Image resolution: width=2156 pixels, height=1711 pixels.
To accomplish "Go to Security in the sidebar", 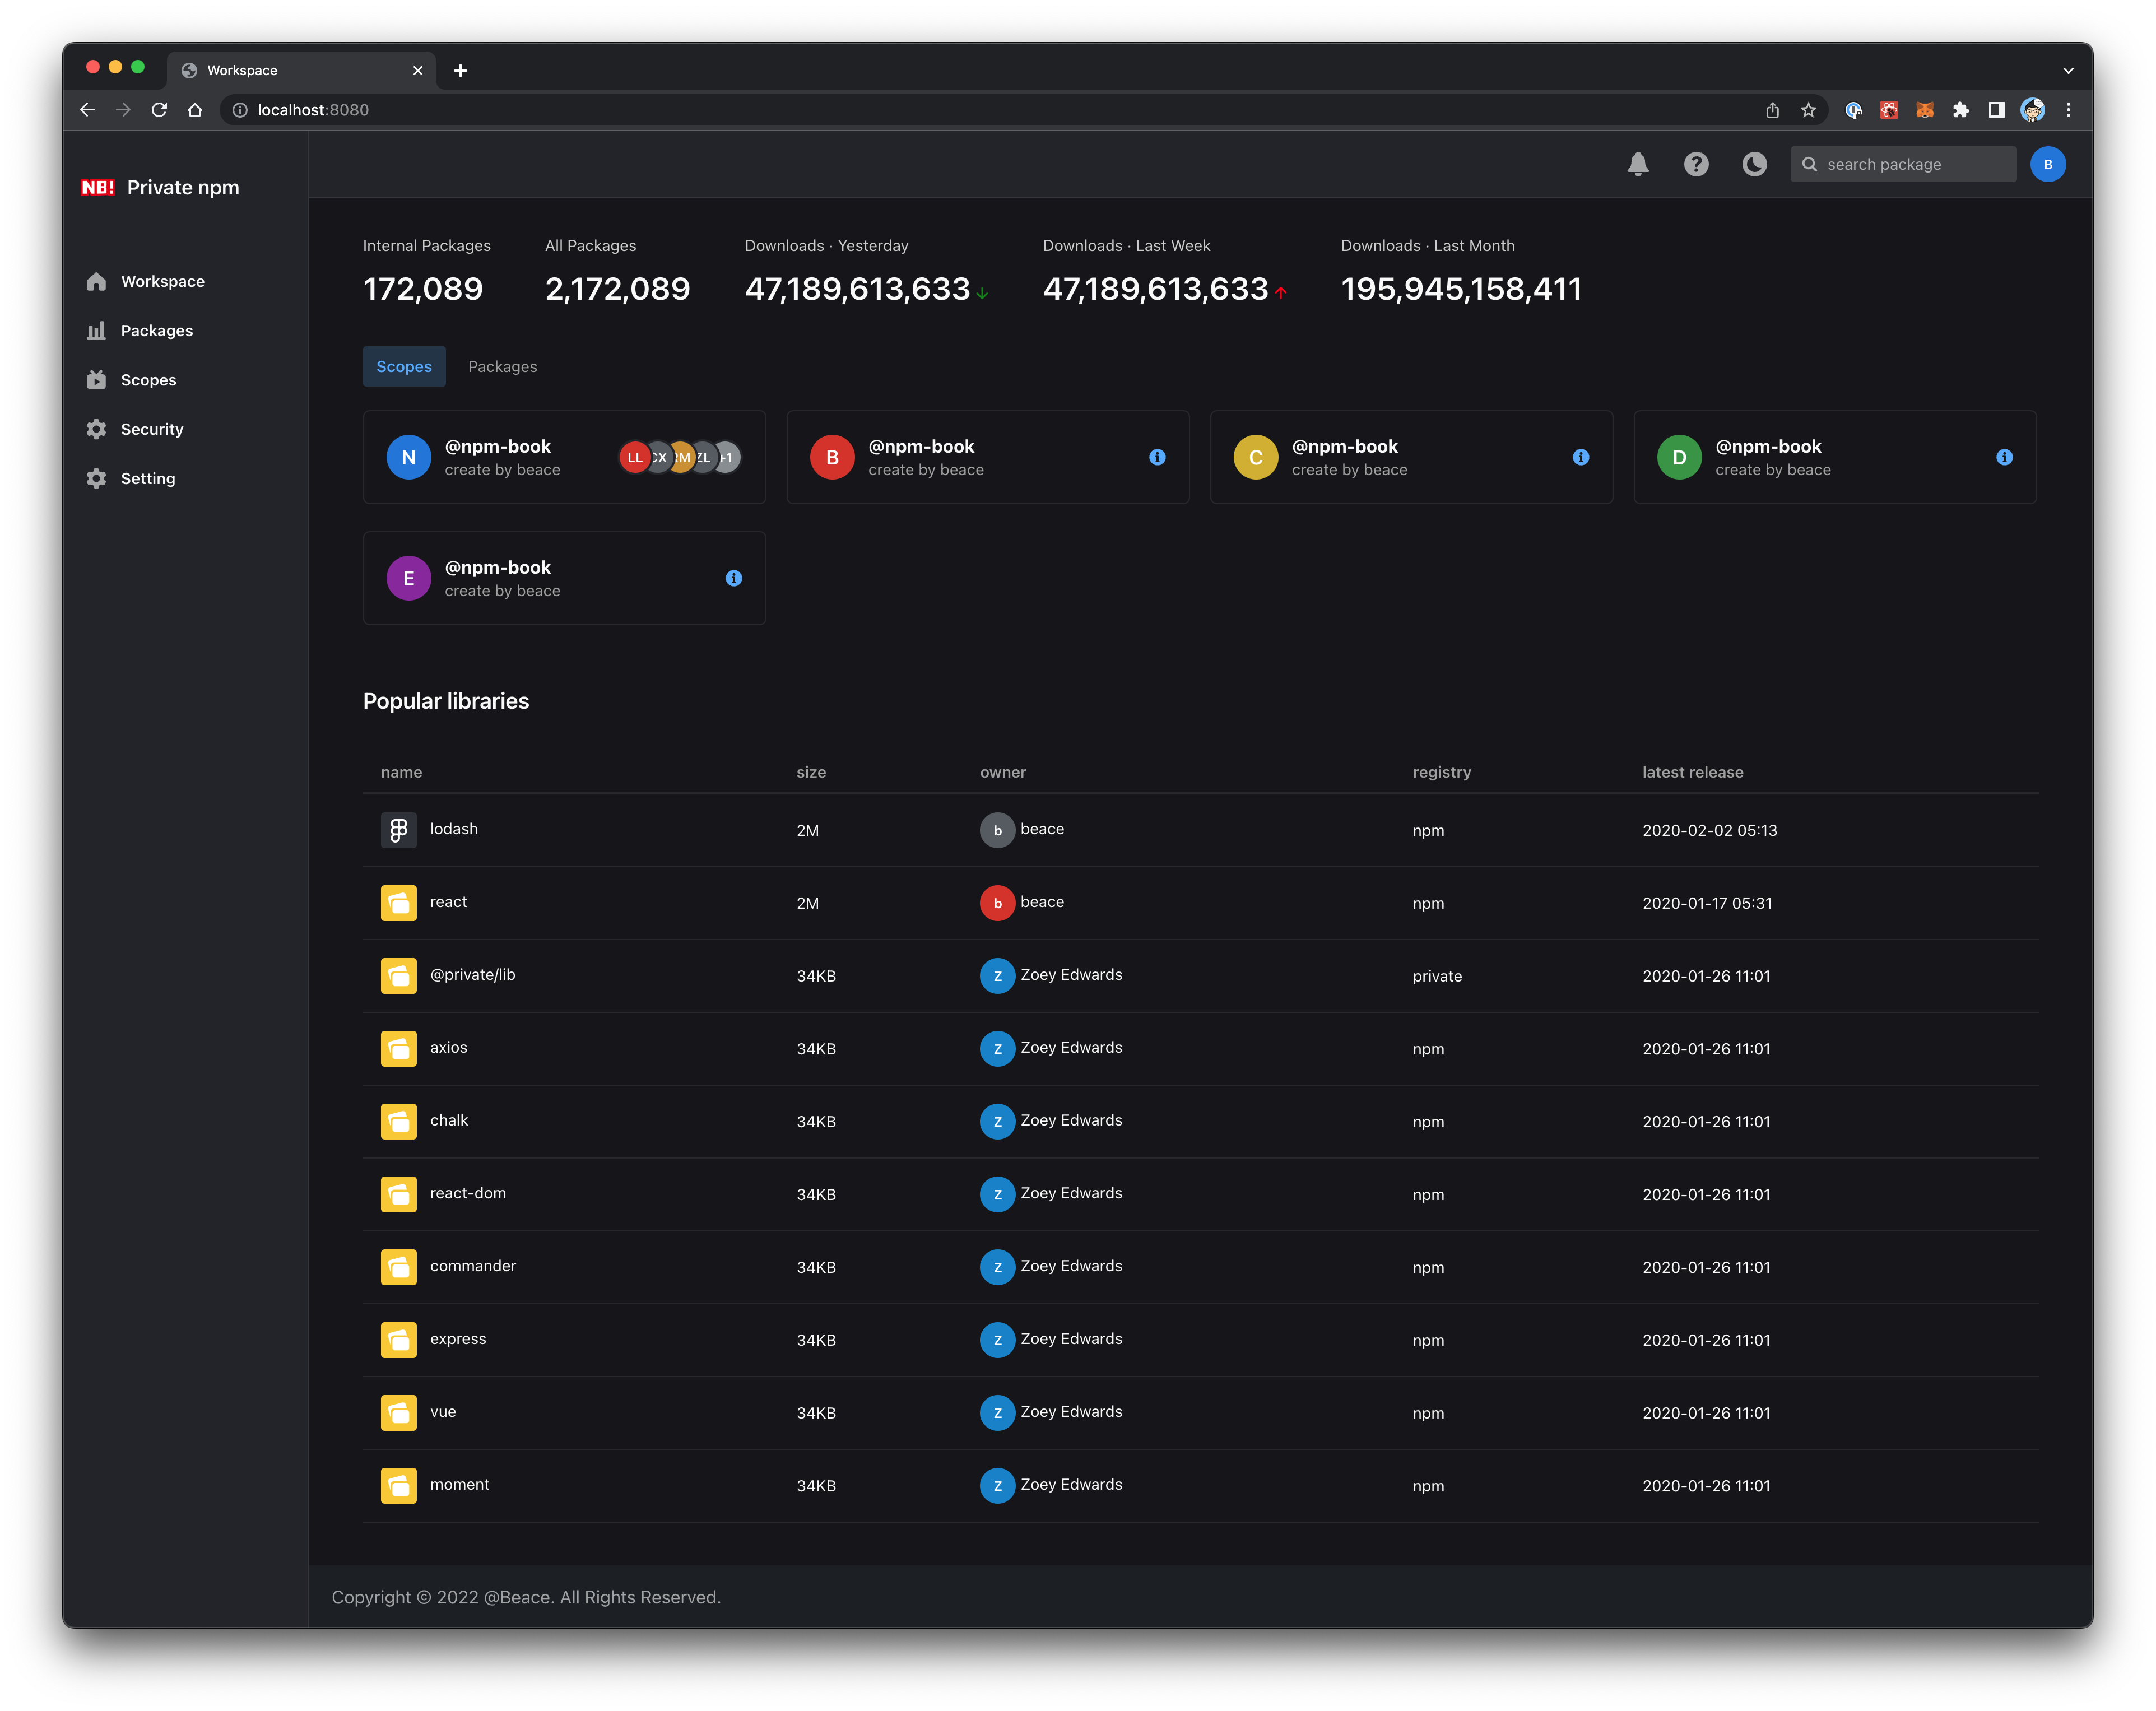I will [x=151, y=429].
